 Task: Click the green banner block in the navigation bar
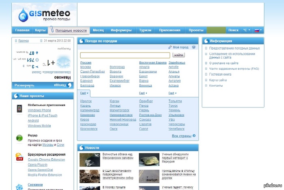click(x=216, y=30)
